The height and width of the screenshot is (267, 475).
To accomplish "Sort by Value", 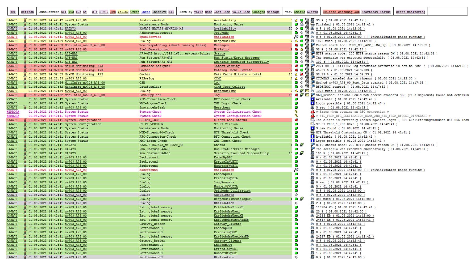I will pyautogui.click(x=198, y=12).
